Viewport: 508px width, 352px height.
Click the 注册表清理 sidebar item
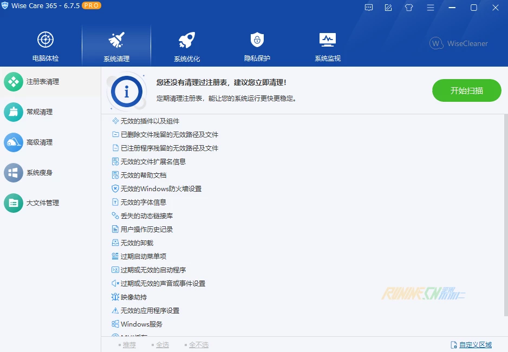click(42, 82)
